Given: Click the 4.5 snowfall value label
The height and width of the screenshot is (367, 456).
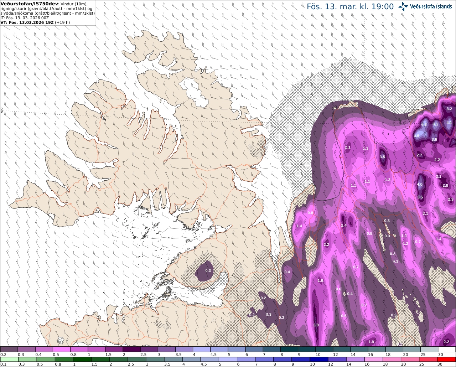Looking at the screenshot, I should point(416,136).
